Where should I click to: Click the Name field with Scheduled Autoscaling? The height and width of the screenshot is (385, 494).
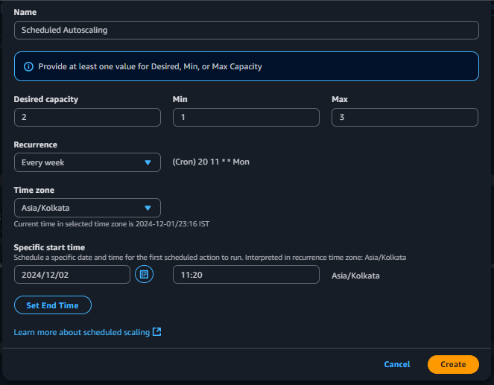coord(246,30)
